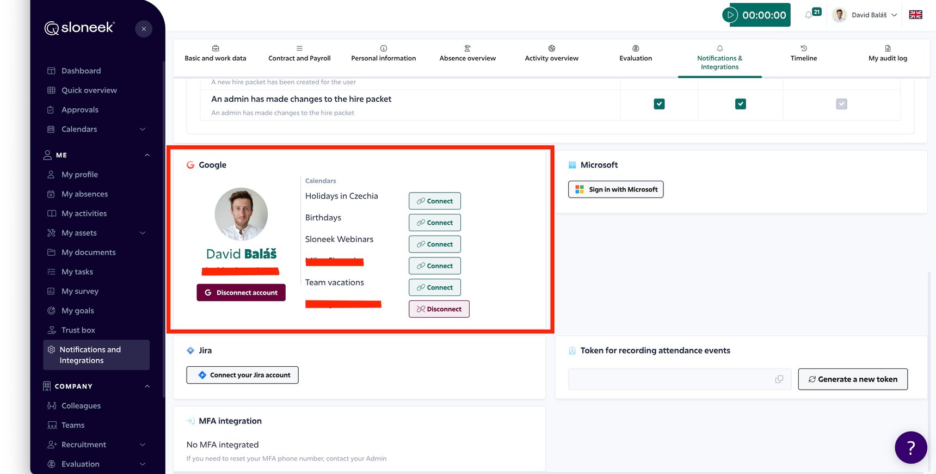Toggle the greyed hire packet changes checkbox
This screenshot has width=936, height=474.
841,104
